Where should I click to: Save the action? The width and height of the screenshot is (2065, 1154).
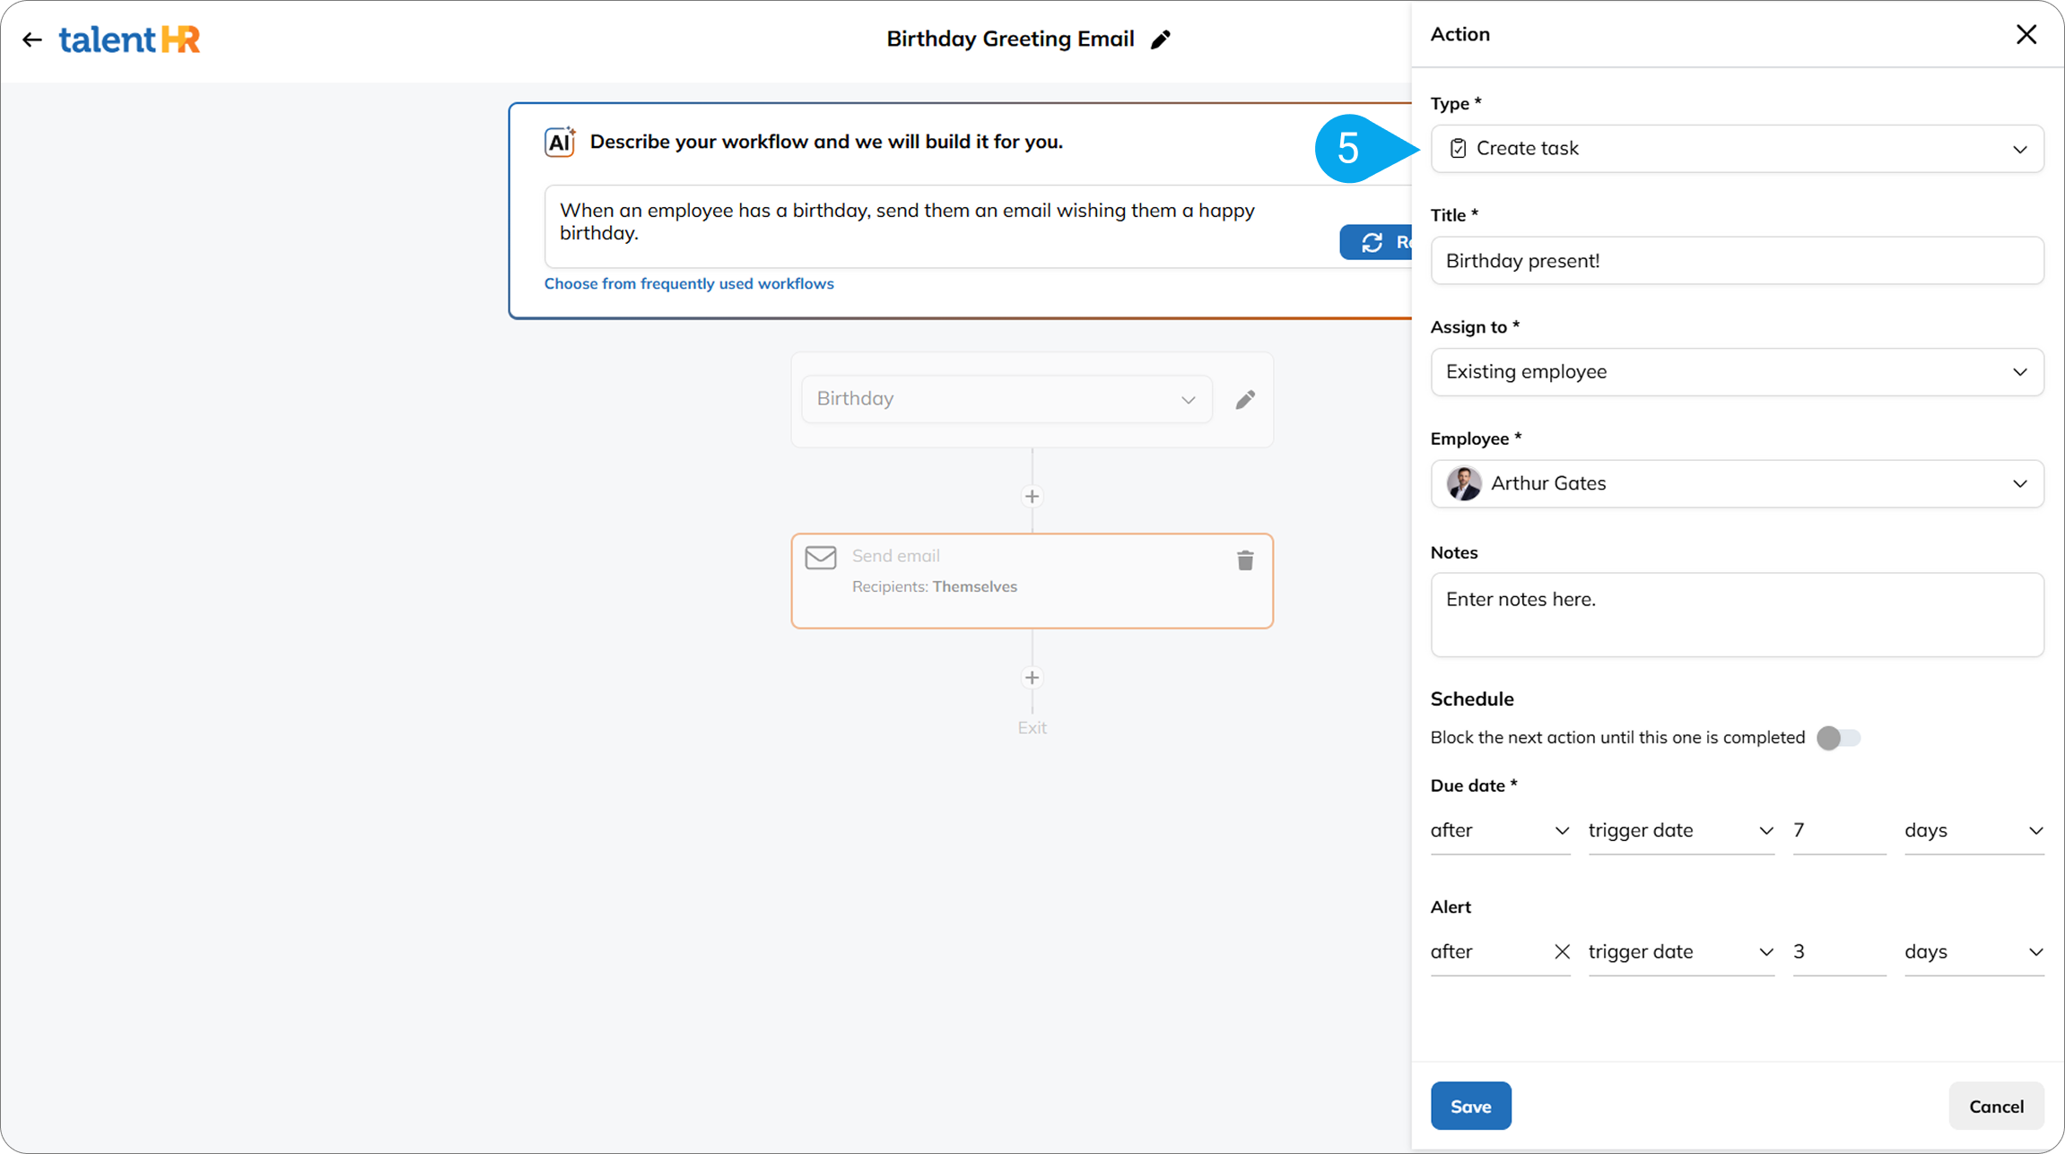(x=1470, y=1106)
